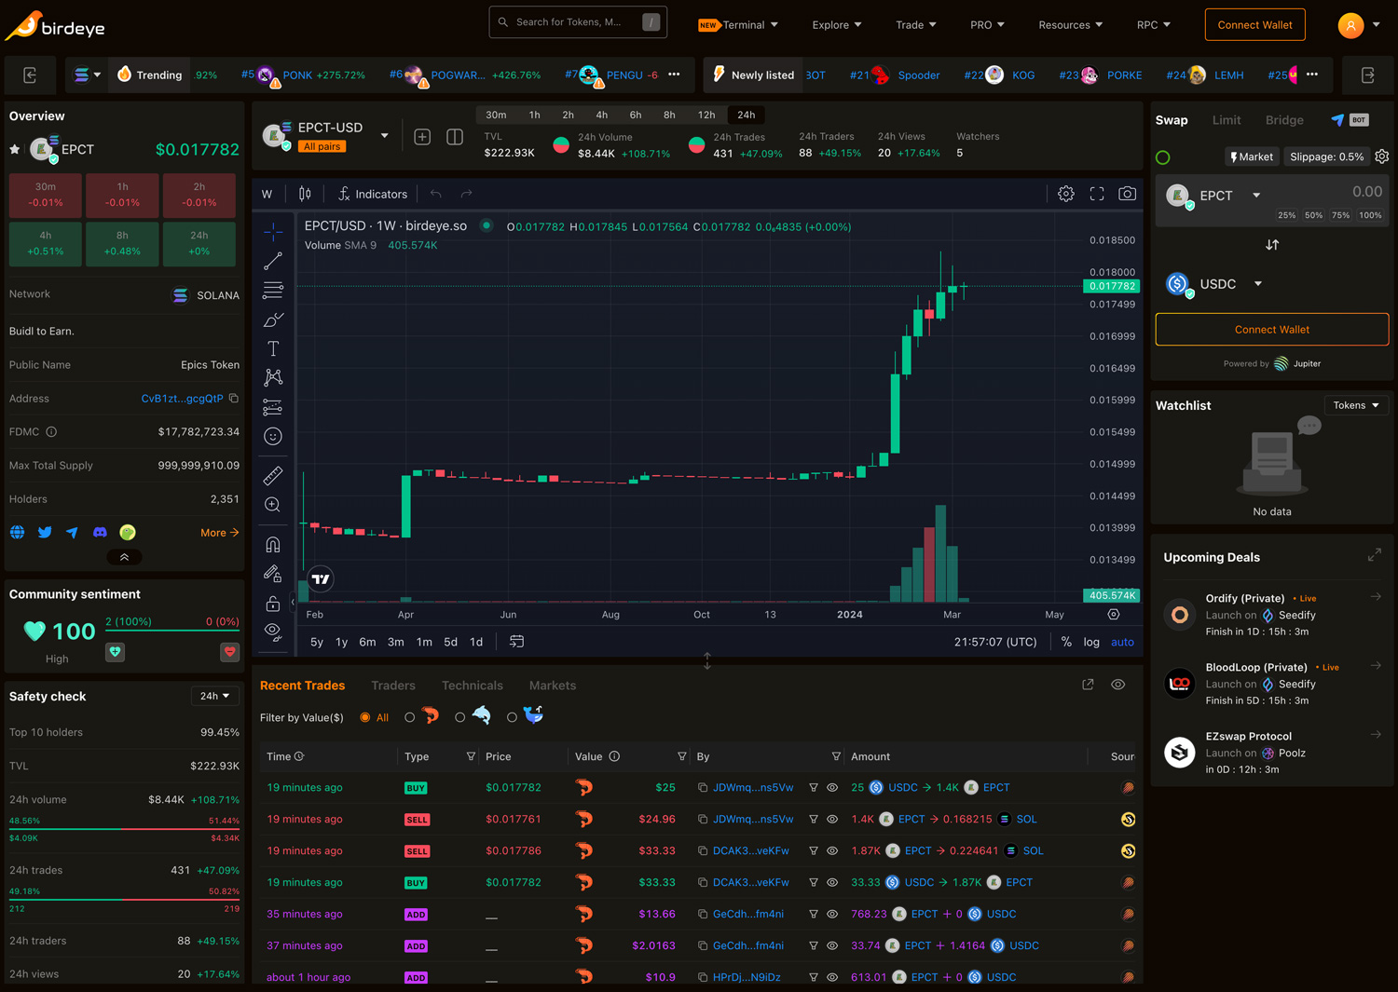Open the EPCT-USD pairs dropdown
Viewport: 1398px width, 992px height.
[x=383, y=135]
